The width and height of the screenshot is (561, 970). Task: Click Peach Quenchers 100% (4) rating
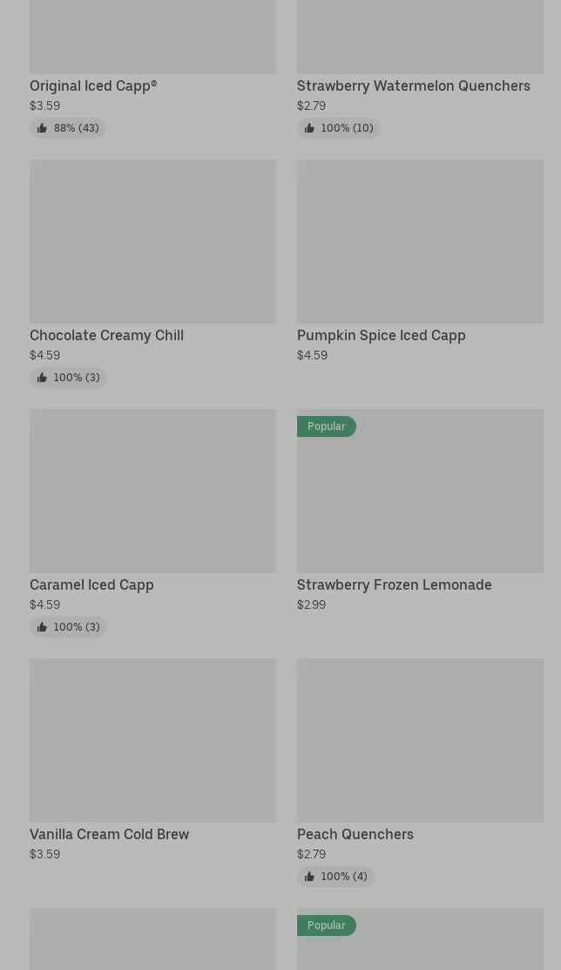click(x=335, y=876)
